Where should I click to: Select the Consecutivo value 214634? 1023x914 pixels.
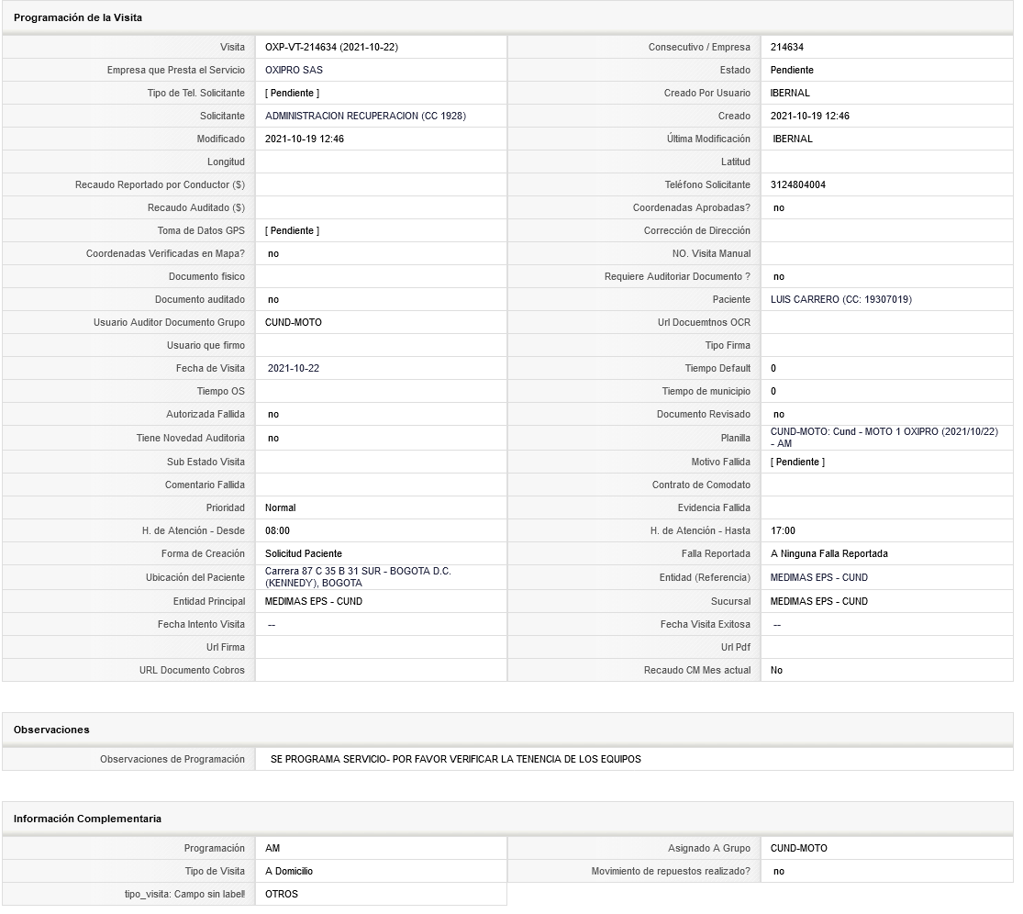[x=787, y=47]
